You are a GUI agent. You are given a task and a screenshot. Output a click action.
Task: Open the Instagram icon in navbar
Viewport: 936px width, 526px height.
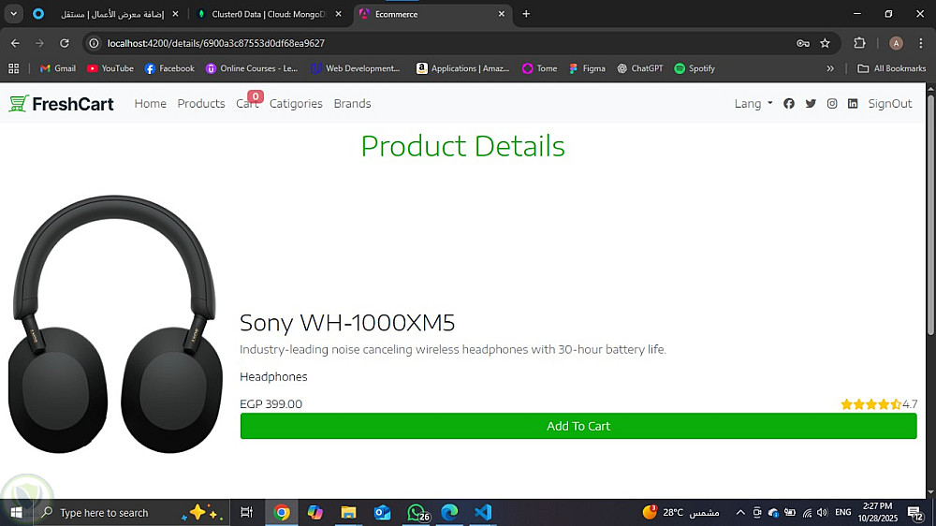coord(831,103)
